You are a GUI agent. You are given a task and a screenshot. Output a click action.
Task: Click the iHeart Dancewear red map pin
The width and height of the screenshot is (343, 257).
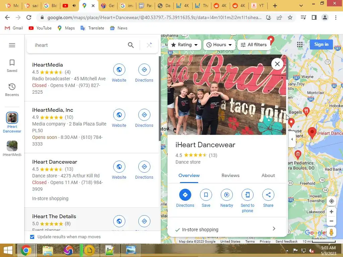(x=312, y=133)
